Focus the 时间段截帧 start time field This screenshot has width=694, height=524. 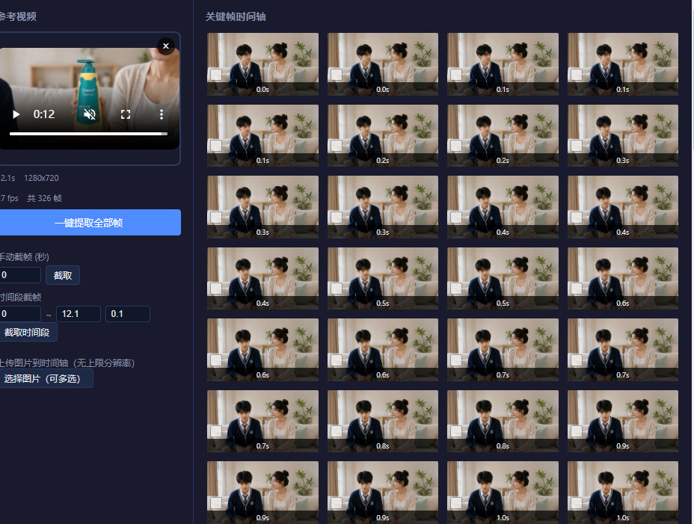[x=19, y=314]
